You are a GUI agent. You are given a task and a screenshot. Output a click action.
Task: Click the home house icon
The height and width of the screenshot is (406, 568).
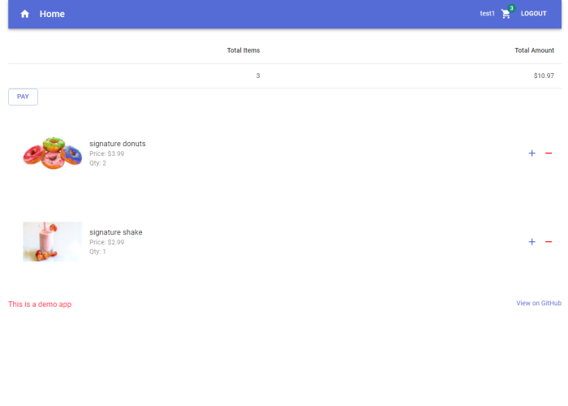click(x=24, y=14)
